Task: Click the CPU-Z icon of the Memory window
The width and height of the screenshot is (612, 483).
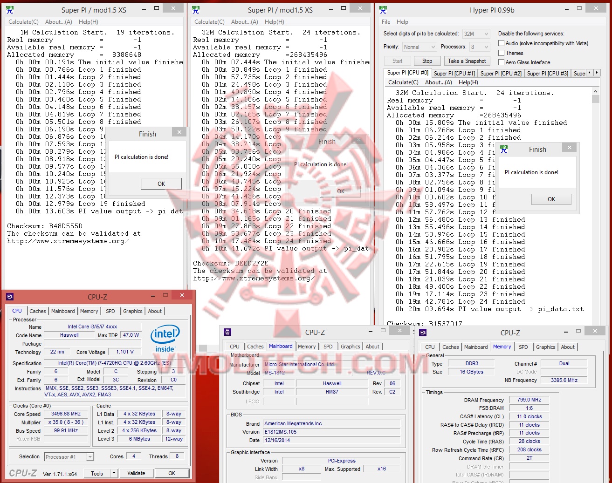Action: [x=423, y=333]
